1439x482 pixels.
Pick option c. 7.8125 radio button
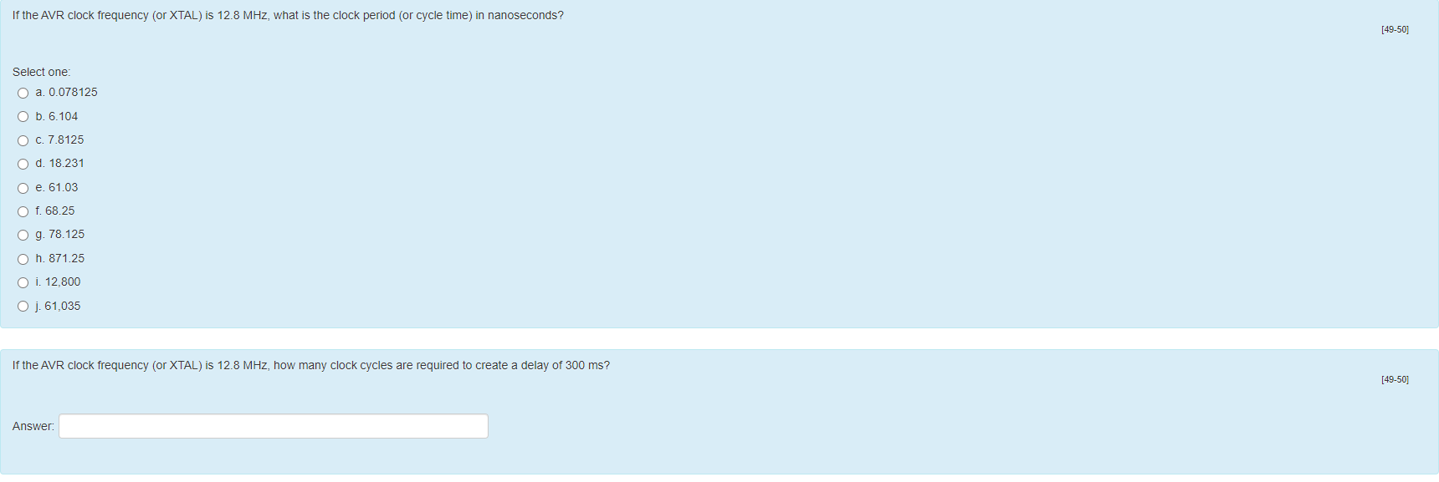coord(23,140)
